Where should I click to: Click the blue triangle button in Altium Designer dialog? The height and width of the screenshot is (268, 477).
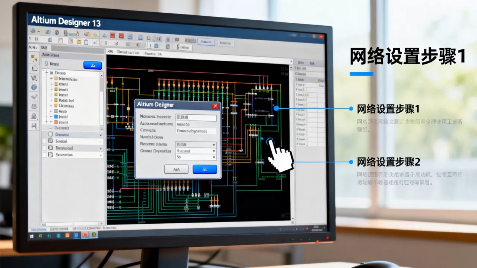(x=205, y=169)
